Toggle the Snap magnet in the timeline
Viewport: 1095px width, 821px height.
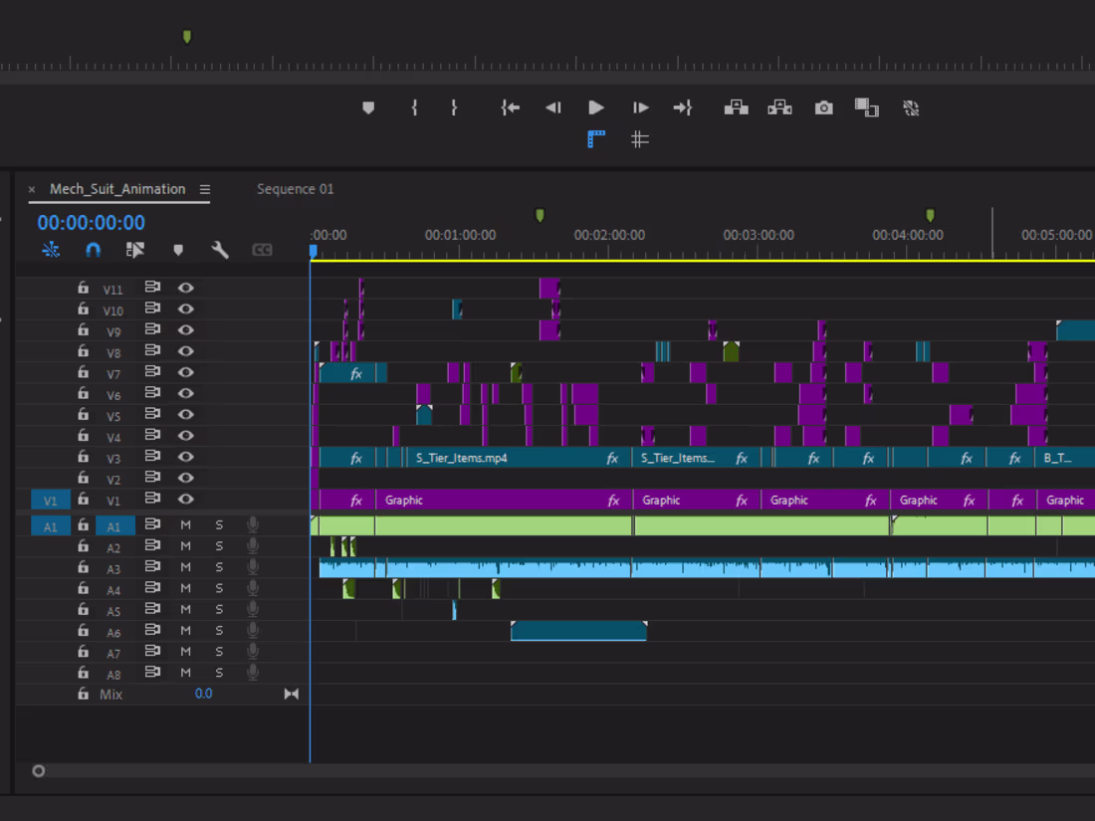coord(93,250)
